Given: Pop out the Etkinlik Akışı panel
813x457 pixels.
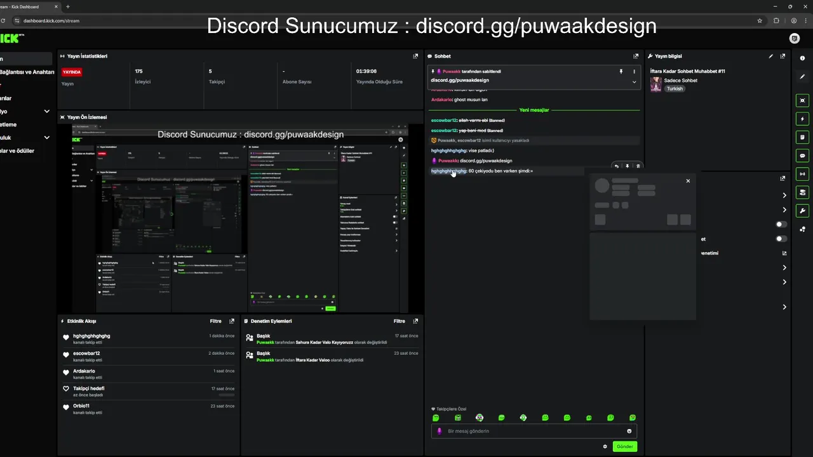Looking at the screenshot, I should tap(232, 321).
